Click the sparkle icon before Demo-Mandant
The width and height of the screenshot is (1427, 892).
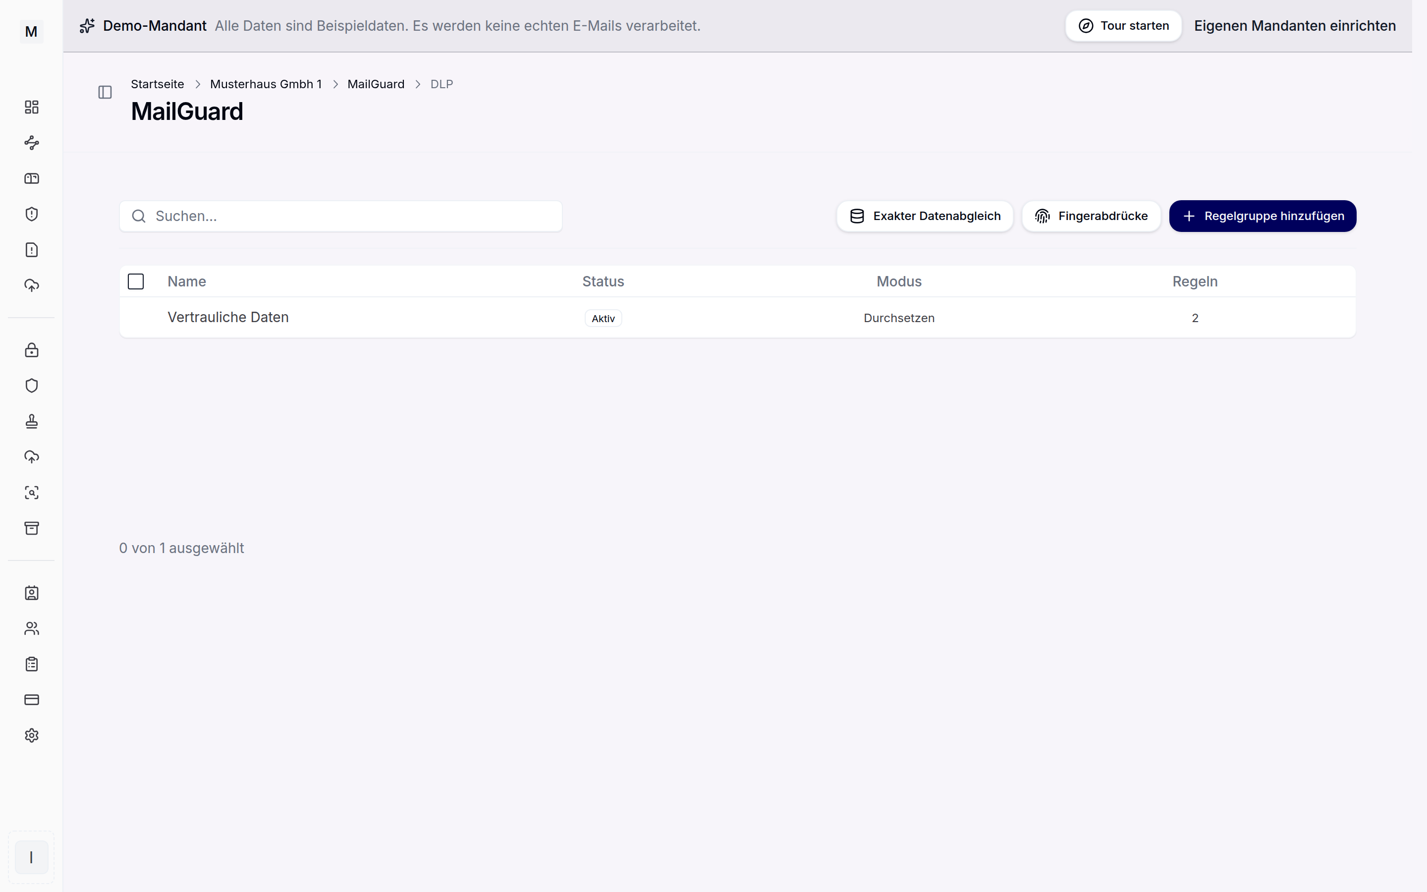87,26
